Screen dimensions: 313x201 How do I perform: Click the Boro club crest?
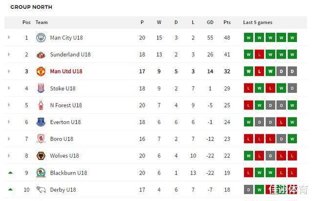pos(41,139)
